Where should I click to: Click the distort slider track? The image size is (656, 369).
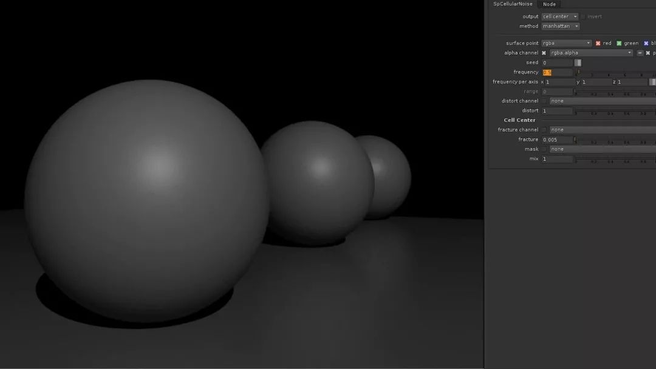point(613,110)
